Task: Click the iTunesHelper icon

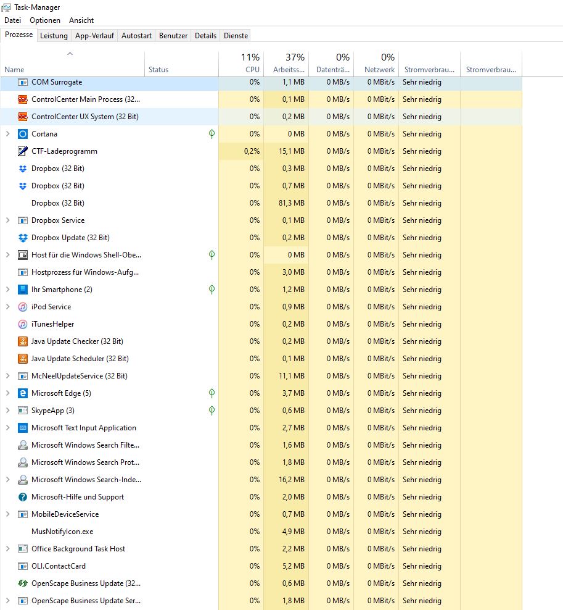Action: click(x=23, y=324)
